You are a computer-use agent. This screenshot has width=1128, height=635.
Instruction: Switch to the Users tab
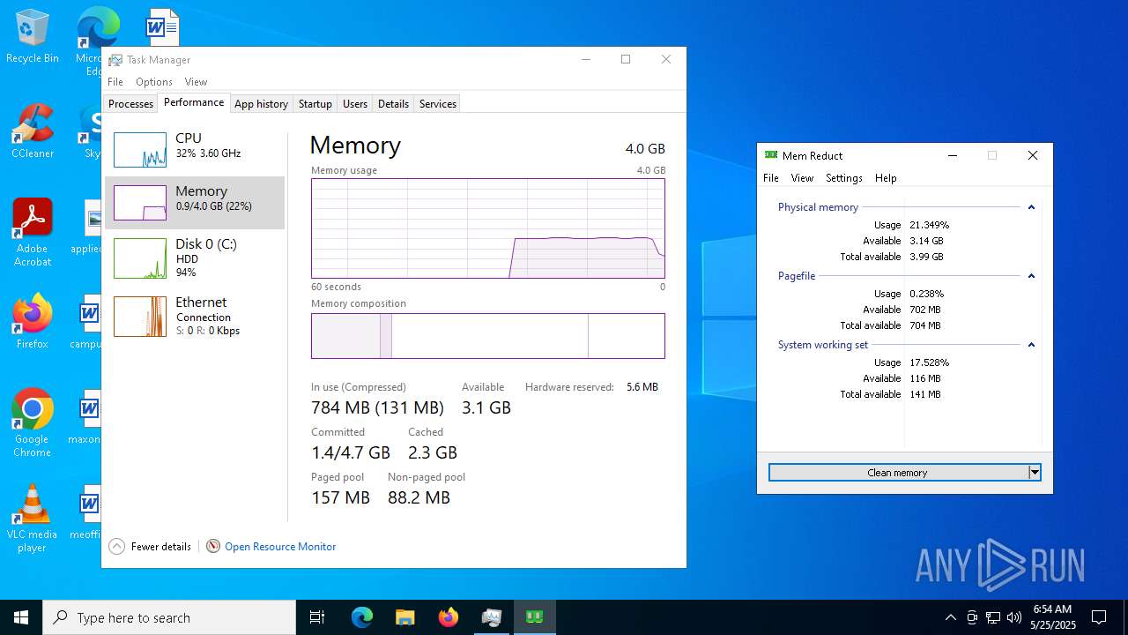point(355,103)
